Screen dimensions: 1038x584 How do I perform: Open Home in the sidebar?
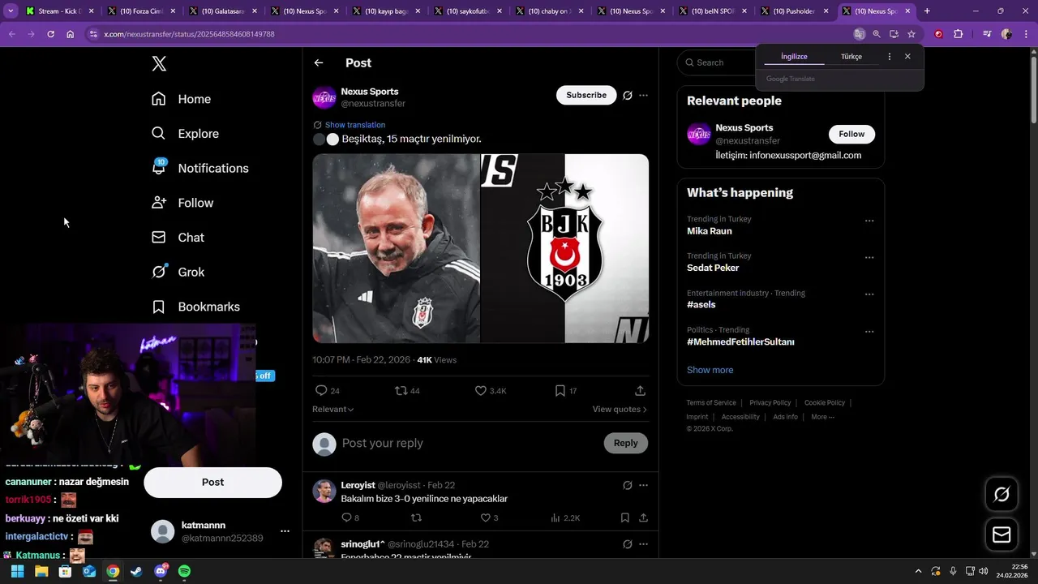point(182,99)
